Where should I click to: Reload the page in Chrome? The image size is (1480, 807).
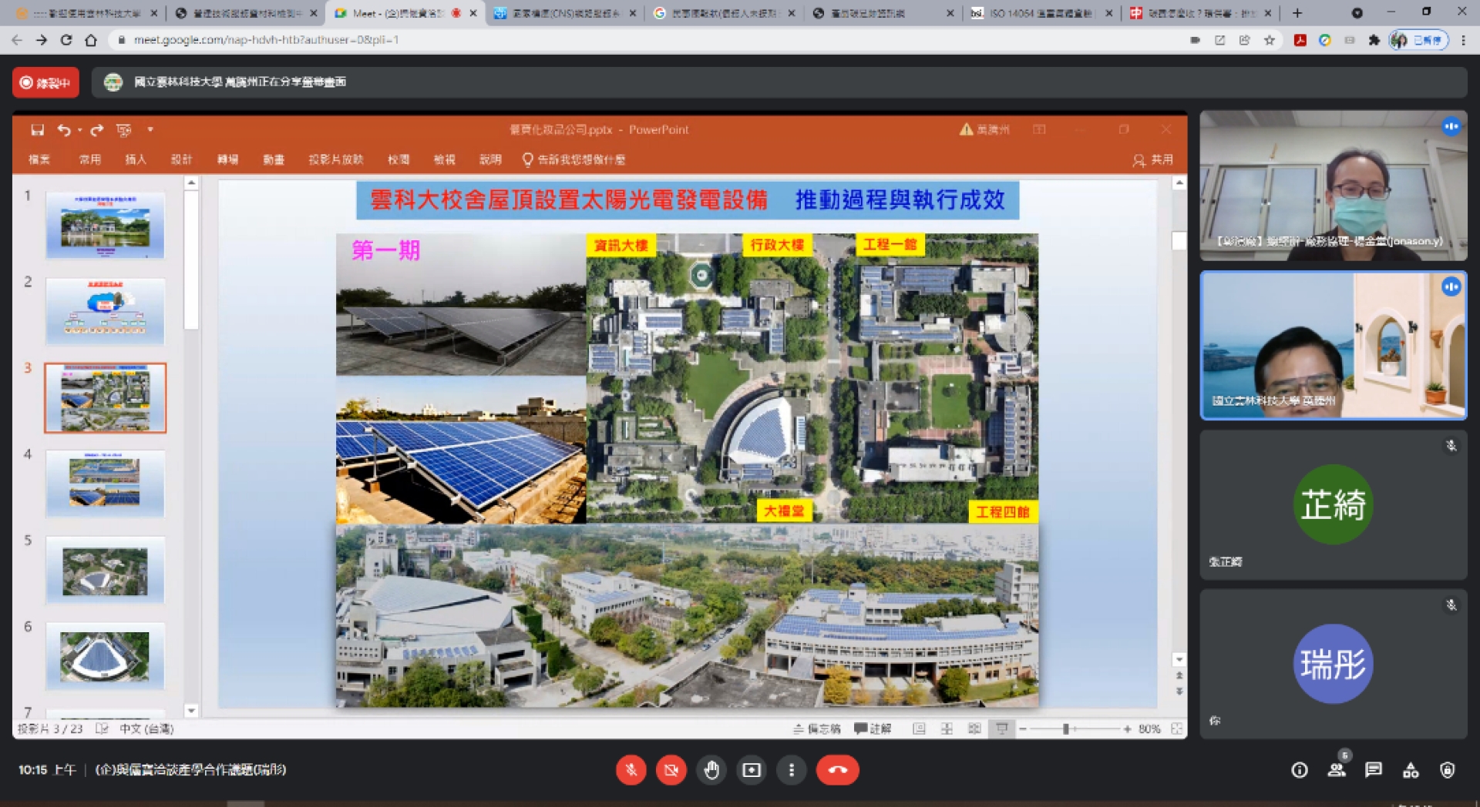(66, 40)
